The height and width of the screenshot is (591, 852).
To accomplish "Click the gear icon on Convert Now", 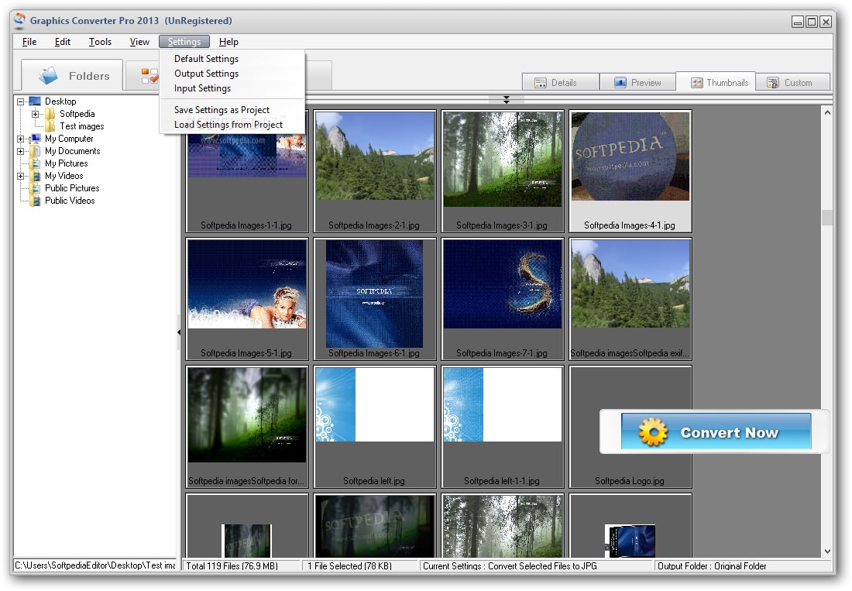I will click(653, 432).
